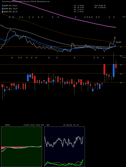Click the chart title text at the top
Viewport: 126px width, 167px height.
pyautogui.click(x=26, y=2)
